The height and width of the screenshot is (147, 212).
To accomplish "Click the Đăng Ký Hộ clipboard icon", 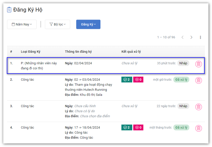I will pyautogui.click(x=9, y=10).
